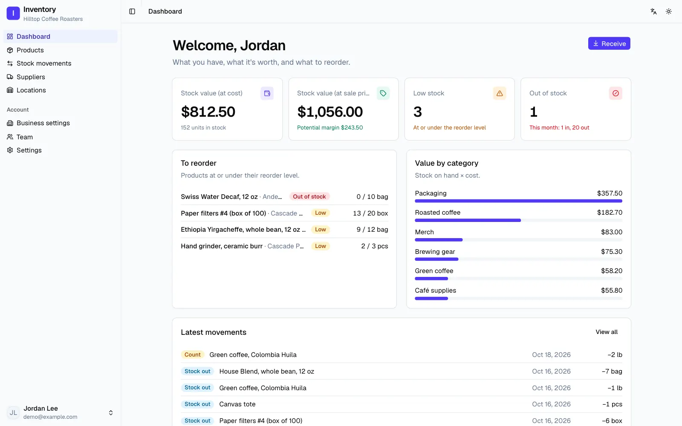
Task: Click the Dashboard grid icon in sidebar
Action: tap(10, 37)
